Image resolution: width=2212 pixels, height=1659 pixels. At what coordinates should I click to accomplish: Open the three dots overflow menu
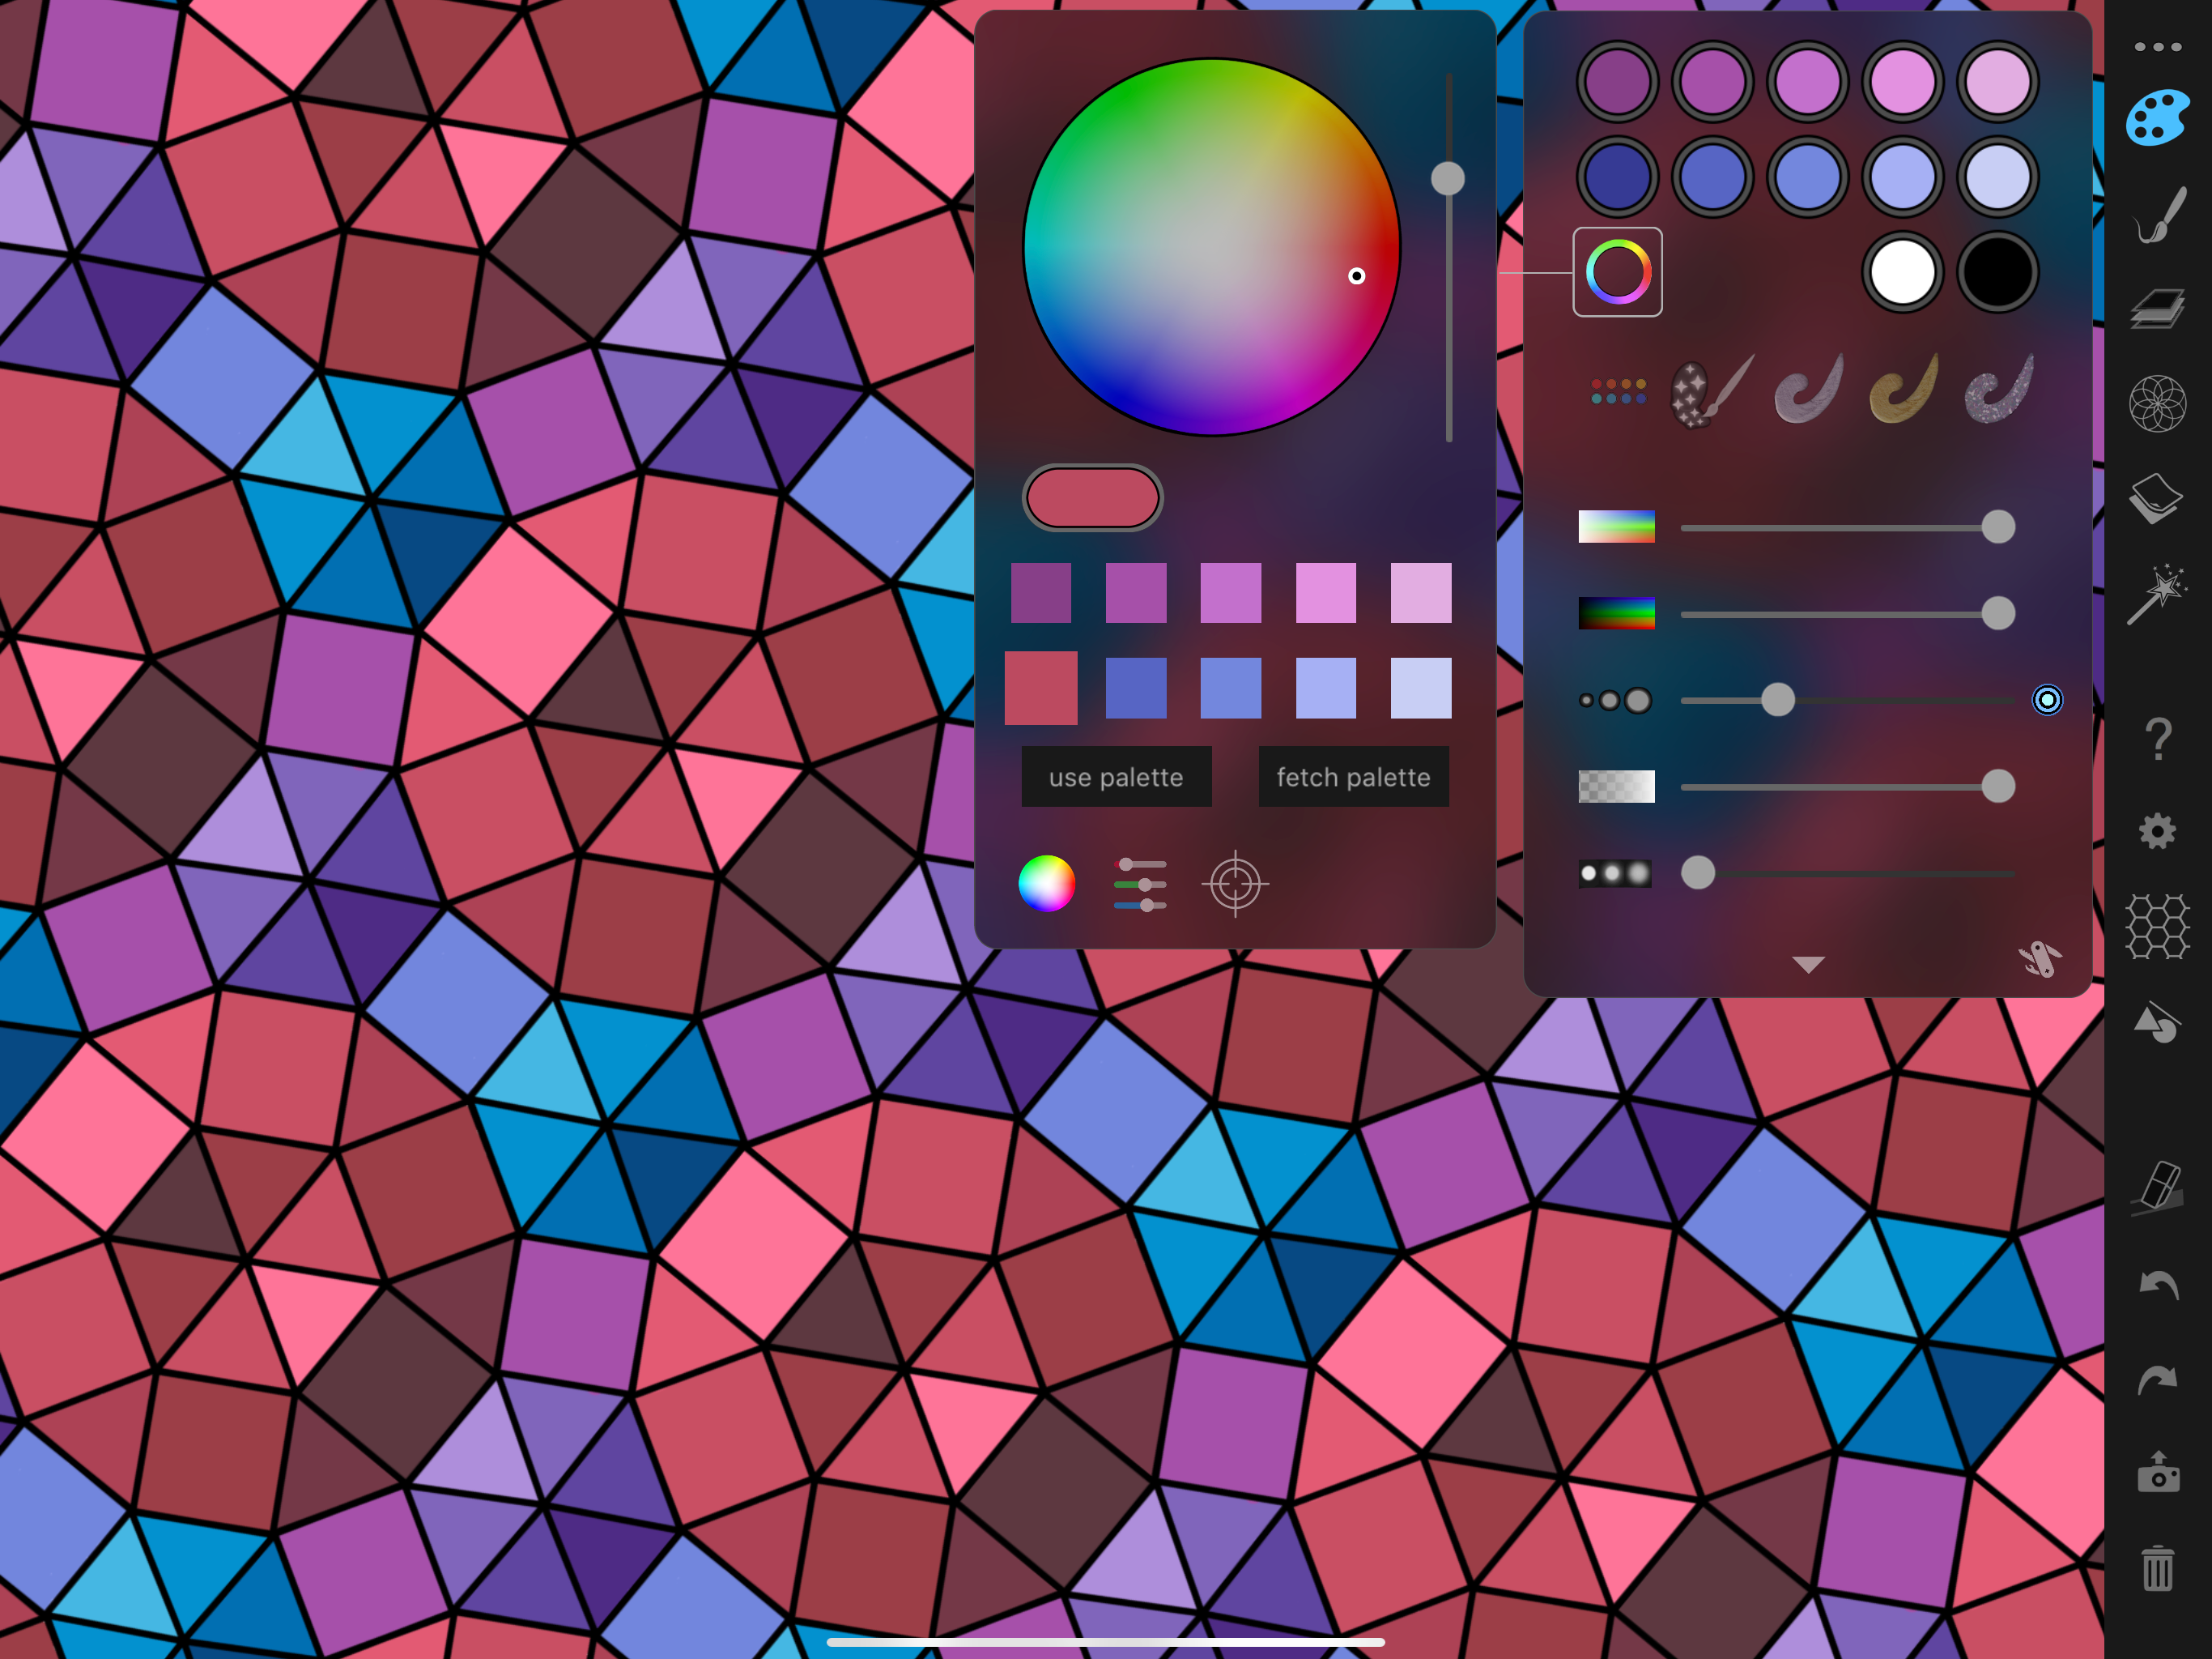tap(2157, 47)
